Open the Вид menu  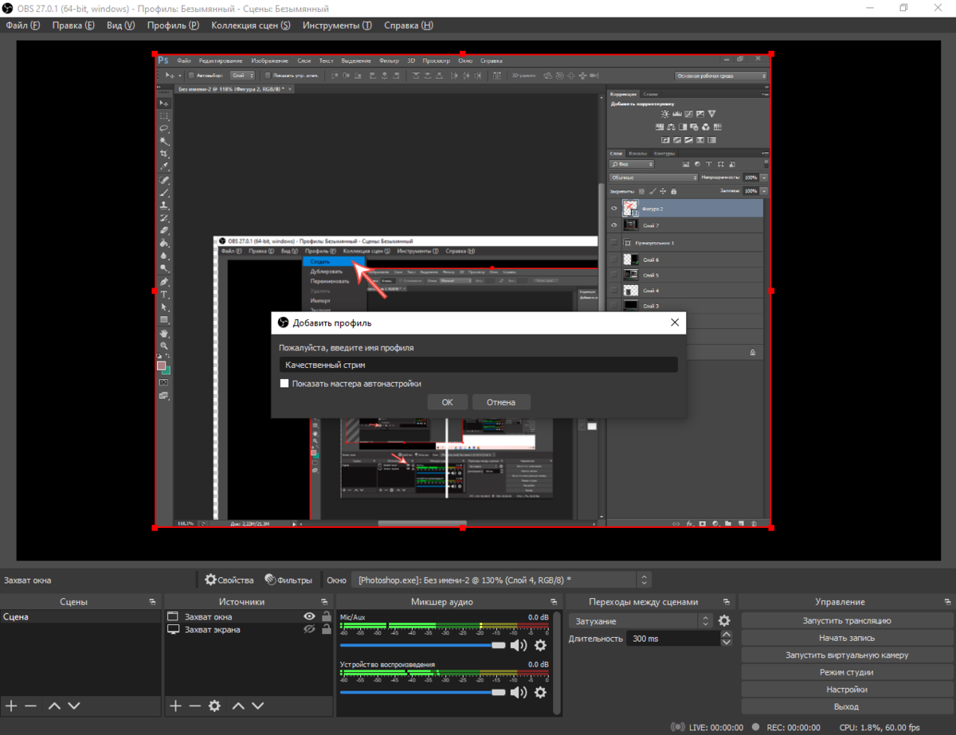click(x=120, y=25)
